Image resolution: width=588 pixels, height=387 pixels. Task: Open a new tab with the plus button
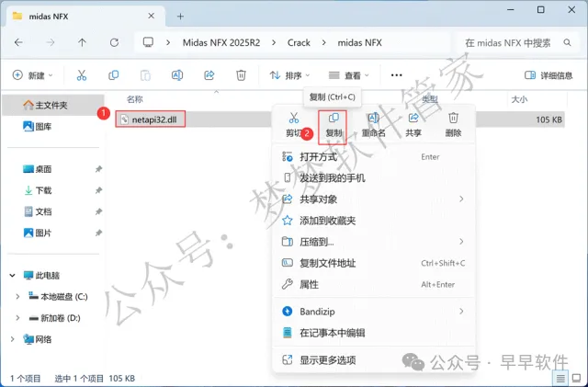coord(180,17)
